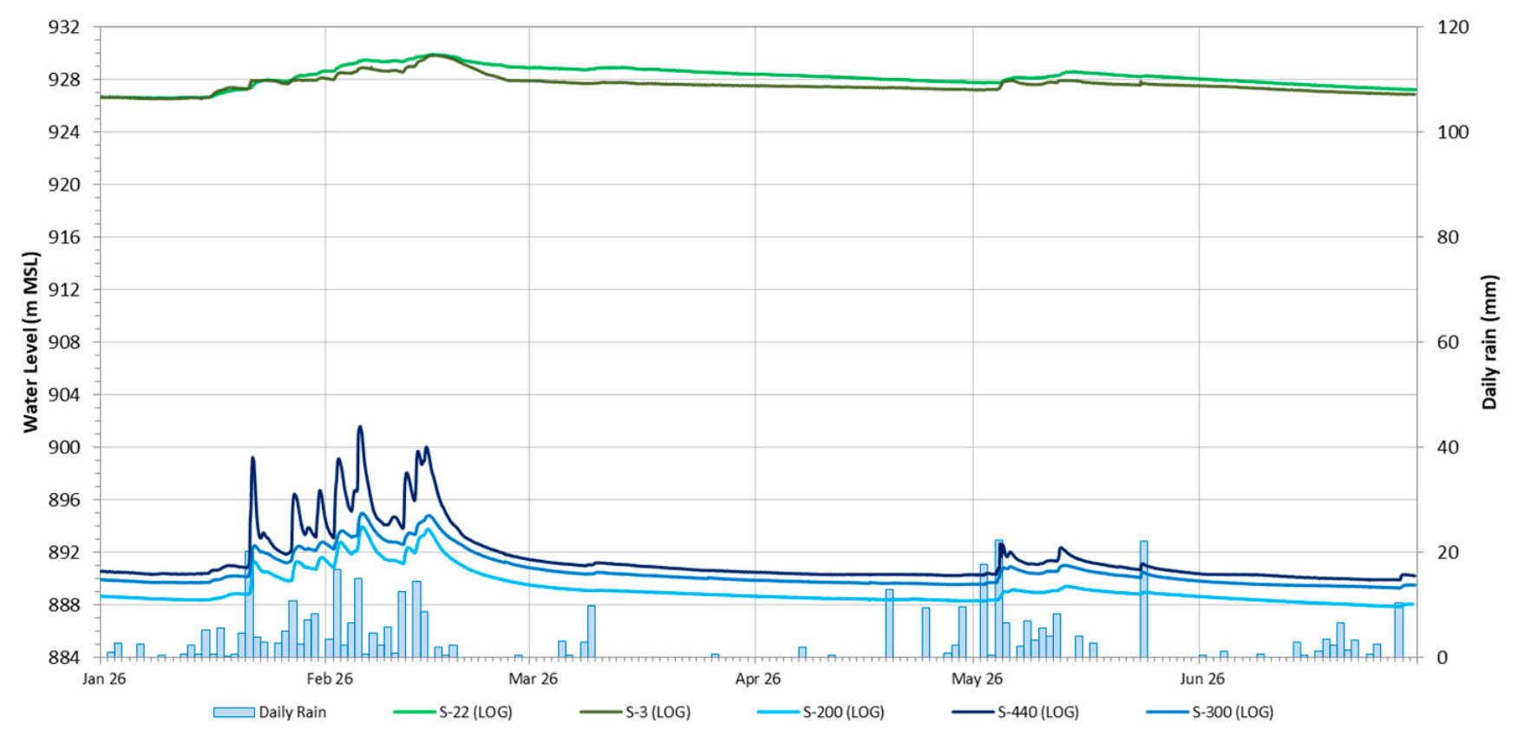Click the Daily rain (mm) axis title
1518x742 pixels.
pyautogui.click(x=1489, y=342)
